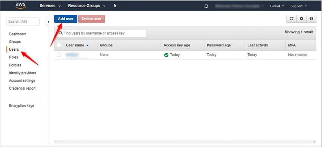Click the Groups column header

pos(106,45)
